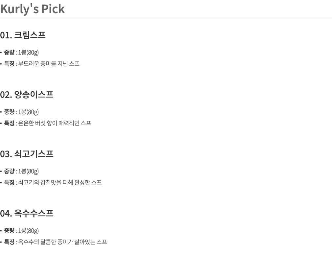The width and height of the screenshot is (332, 256).
Task: Select the 04. 옥수수스프 heading
Action: pos(27,213)
